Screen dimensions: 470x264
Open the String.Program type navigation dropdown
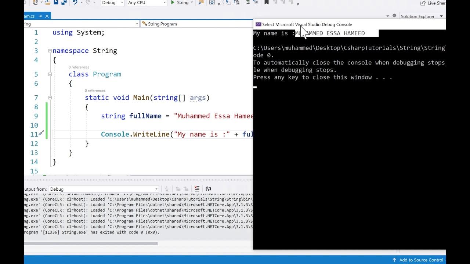[196, 24]
